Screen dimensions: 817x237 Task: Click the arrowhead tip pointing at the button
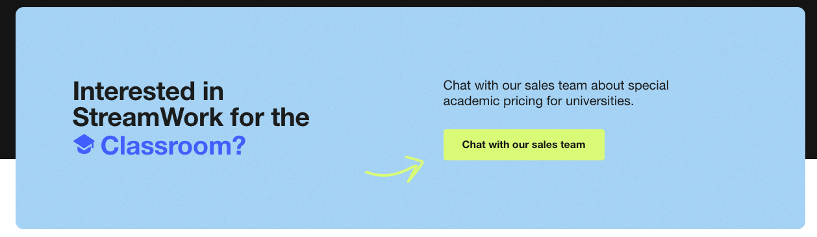[420, 162]
